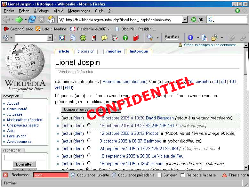Open Modifications récentes in navigation
Image resolution: width=249 pixels, height=187 pixels.
24,120
